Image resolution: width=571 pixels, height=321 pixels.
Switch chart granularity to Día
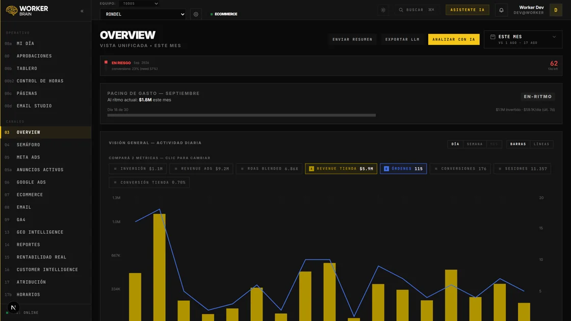[x=455, y=144]
